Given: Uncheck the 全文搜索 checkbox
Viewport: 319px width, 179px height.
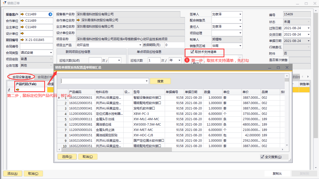Looking at the screenshot, I should (x=262, y=157).
